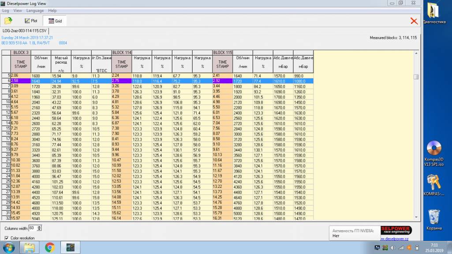This screenshot has height=254, width=452.
Task: Open the Windows Start menu
Action: click(x=9, y=247)
